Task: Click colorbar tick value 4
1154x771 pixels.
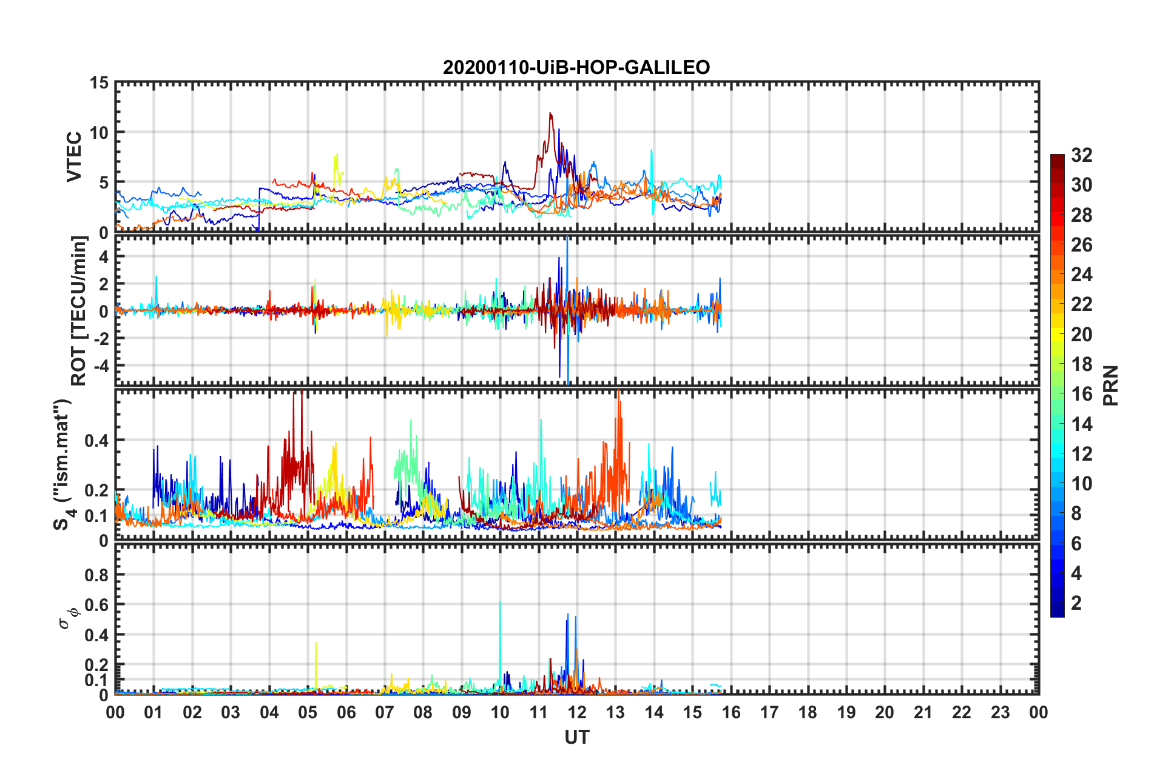Action: click(1076, 573)
